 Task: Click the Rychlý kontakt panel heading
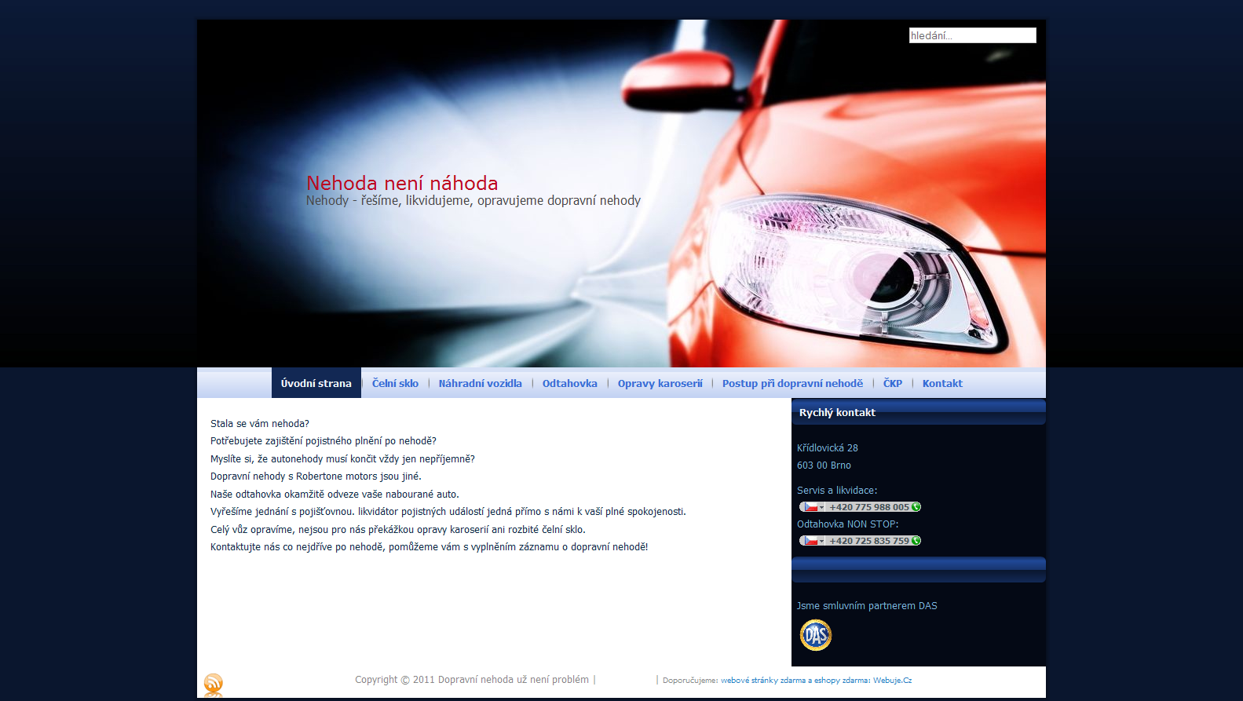[x=837, y=412]
